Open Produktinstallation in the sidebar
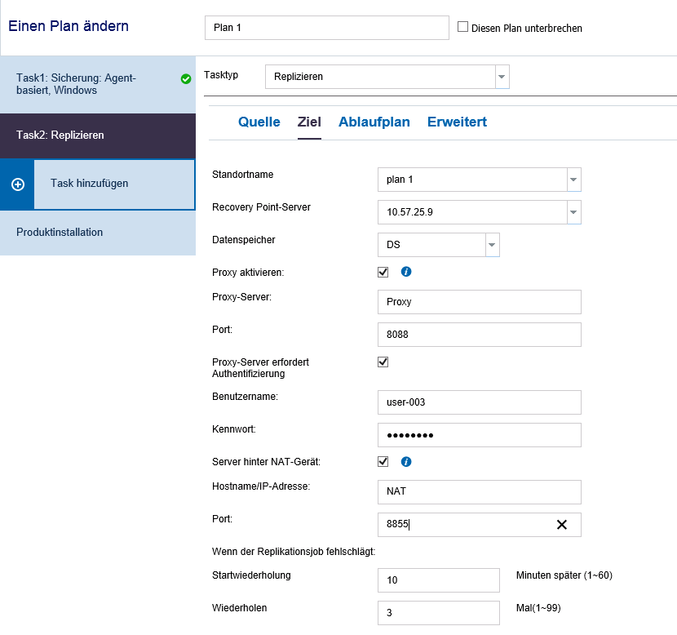This screenshot has width=677, height=635. (x=60, y=233)
